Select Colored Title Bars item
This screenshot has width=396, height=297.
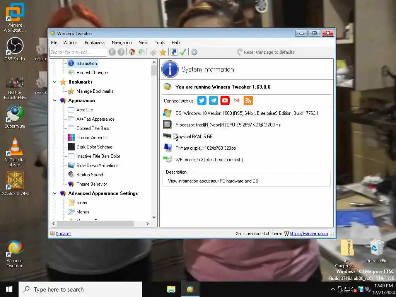(92, 128)
